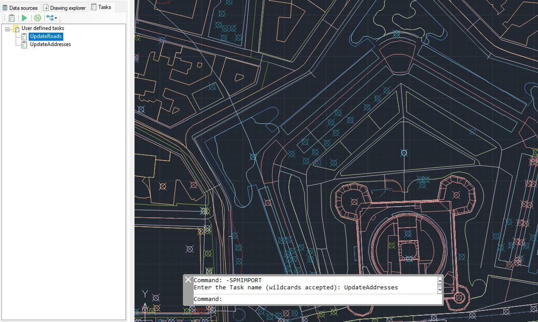Switch to the Data sources tab
The image size is (538, 322).
20,8
